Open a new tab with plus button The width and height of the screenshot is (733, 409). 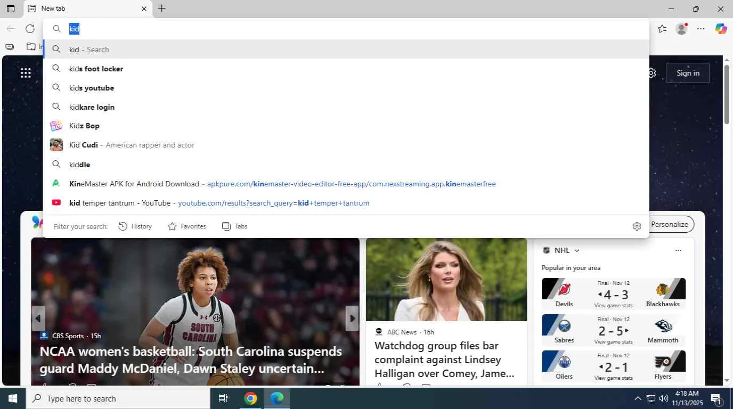pyautogui.click(x=162, y=9)
